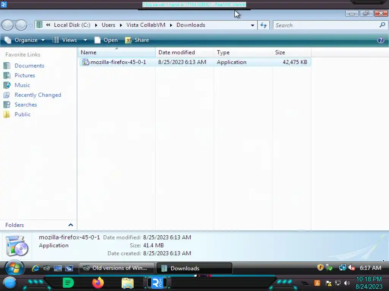Image resolution: width=389 pixels, height=291 pixels.
Task: Click the Refresh button beside address bar
Action: 264,25
